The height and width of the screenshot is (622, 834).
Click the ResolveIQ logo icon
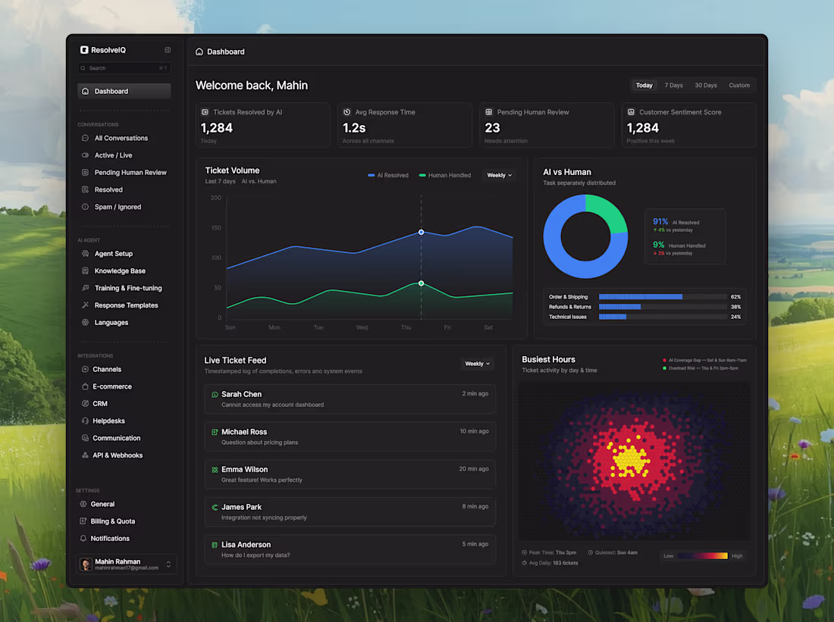(x=84, y=49)
